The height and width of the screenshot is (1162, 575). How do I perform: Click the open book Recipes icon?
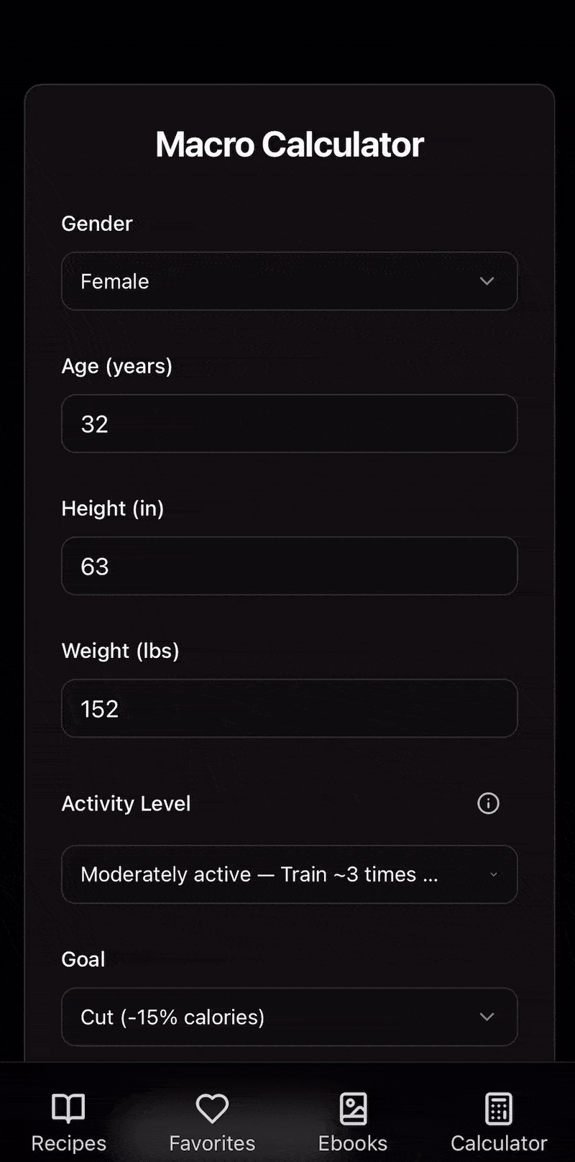point(68,1108)
